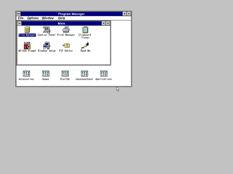This screenshot has width=233, height=174.
Task: Click the Program Manager title bar
Action: [71, 14]
